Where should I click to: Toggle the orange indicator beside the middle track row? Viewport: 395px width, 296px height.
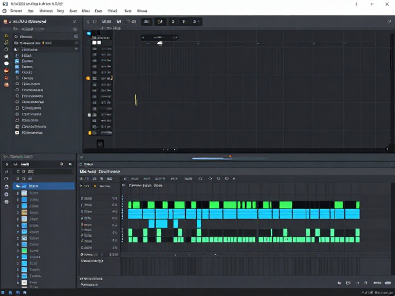pos(88,78)
